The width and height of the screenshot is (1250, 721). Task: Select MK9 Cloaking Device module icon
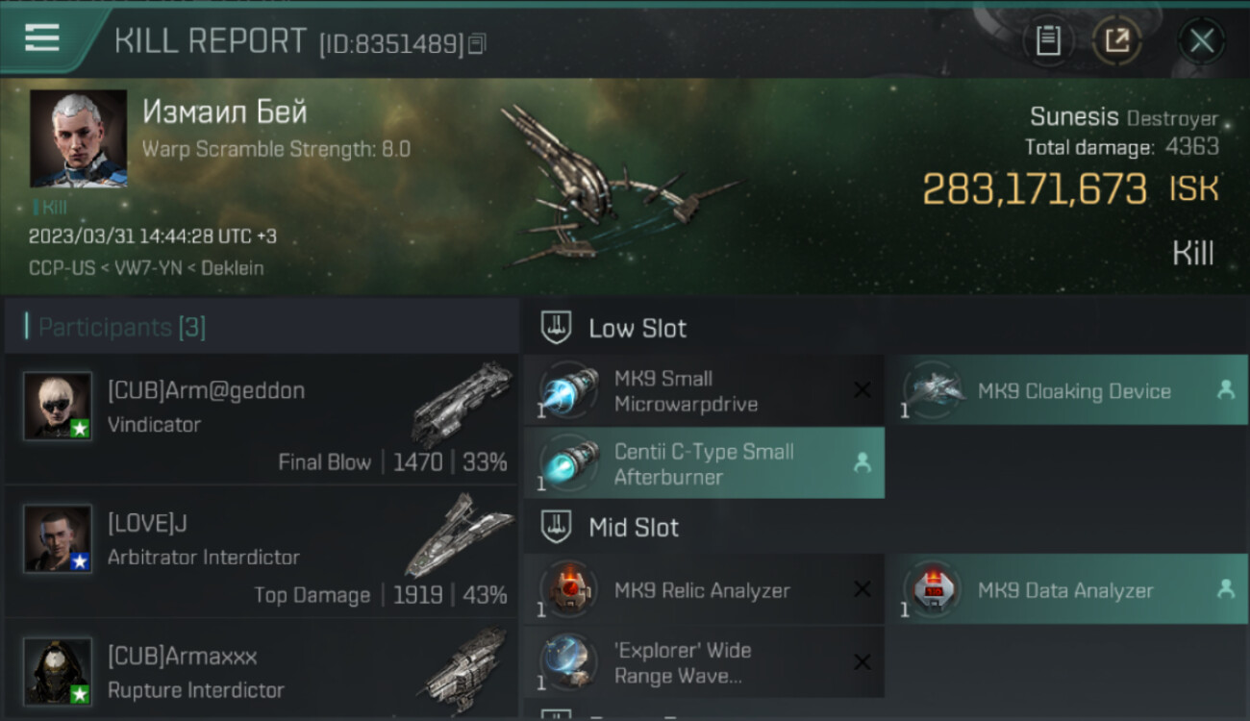click(931, 390)
